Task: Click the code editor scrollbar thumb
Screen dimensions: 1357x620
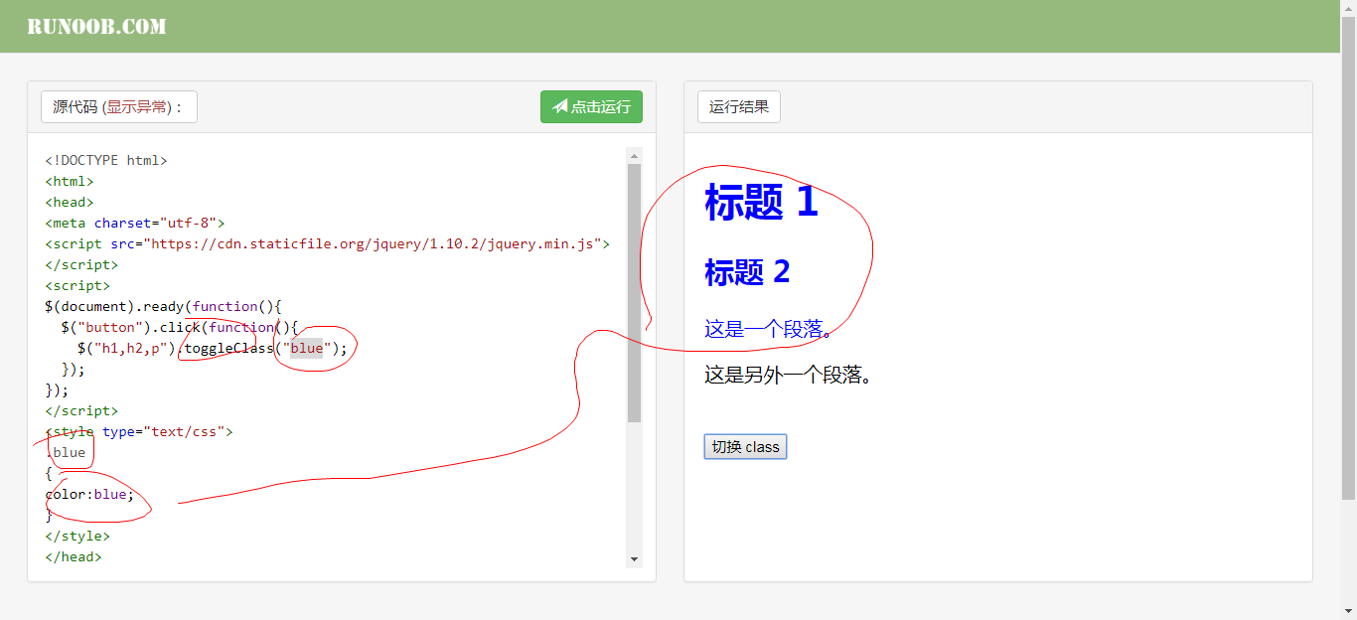Action: coord(635,293)
